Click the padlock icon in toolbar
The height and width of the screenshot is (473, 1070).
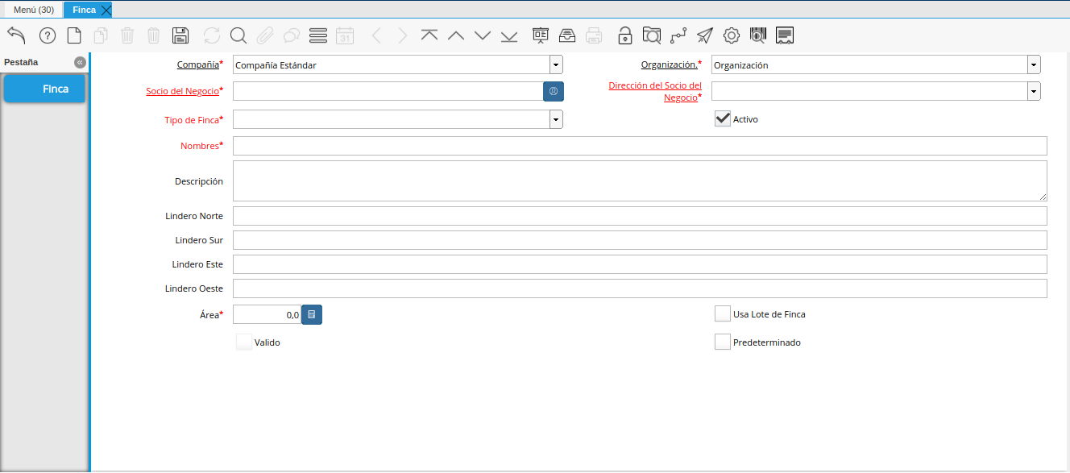click(625, 35)
